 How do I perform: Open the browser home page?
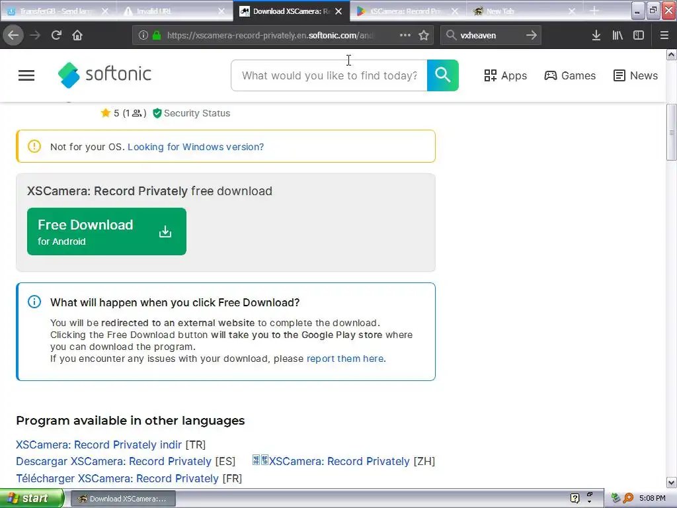click(x=77, y=35)
